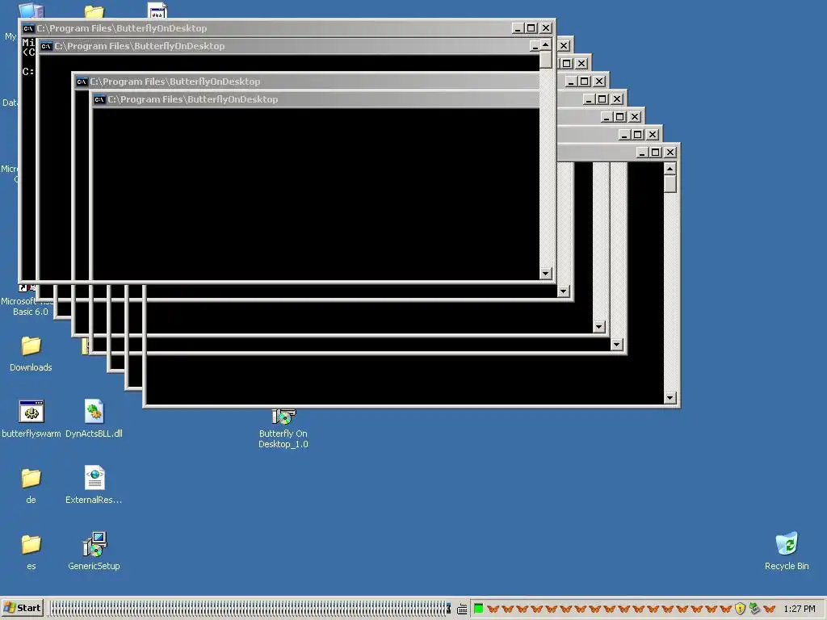Screen dimensions: 827x620
Task: Click the Start button
Action: [x=22, y=608]
